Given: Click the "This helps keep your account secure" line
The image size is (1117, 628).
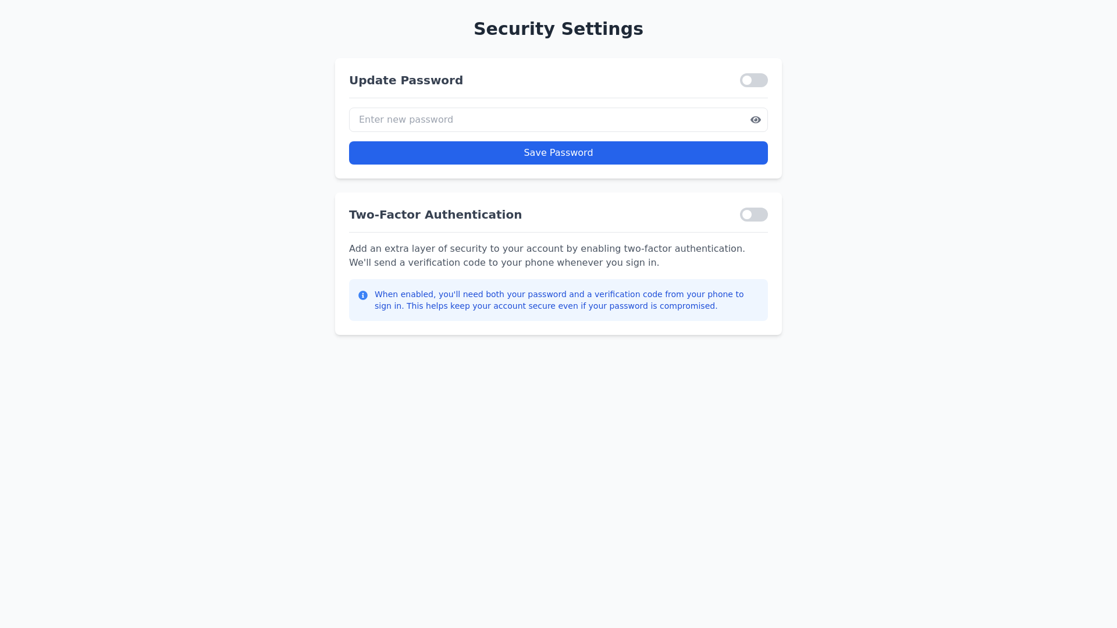Looking at the screenshot, I should click(561, 306).
